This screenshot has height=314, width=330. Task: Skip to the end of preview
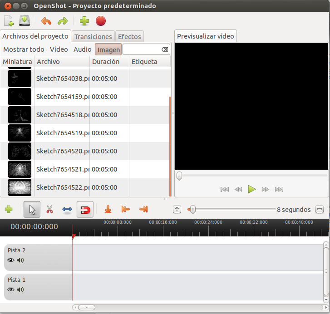point(279,189)
